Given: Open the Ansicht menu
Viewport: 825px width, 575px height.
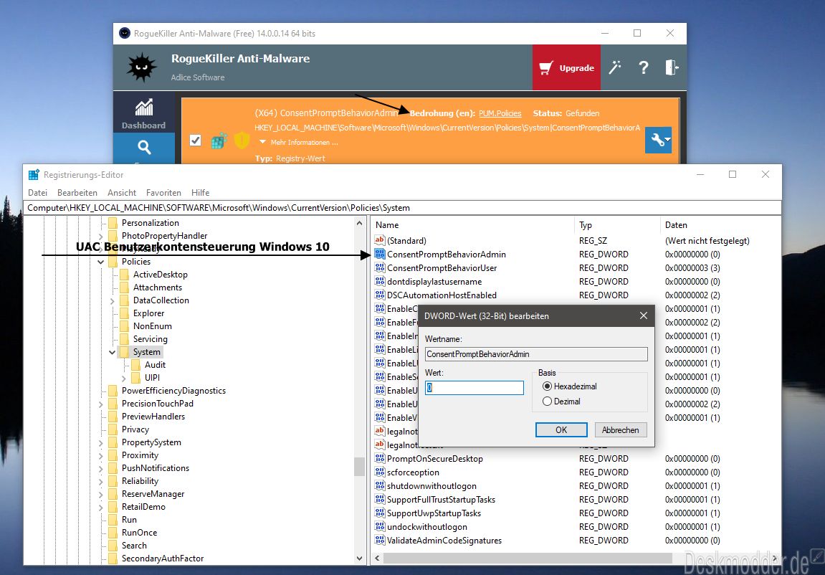Looking at the screenshot, I should coord(122,193).
